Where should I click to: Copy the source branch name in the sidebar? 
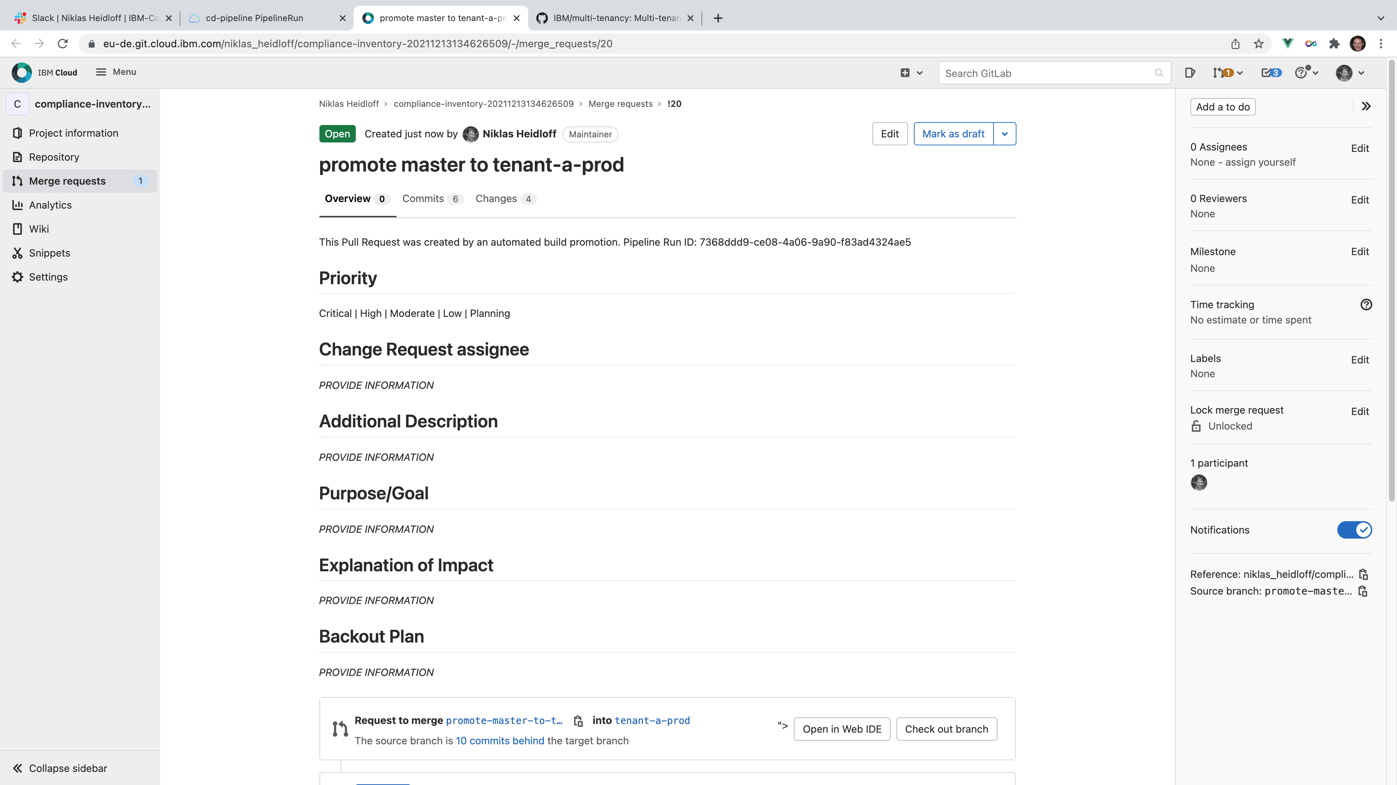1363,591
